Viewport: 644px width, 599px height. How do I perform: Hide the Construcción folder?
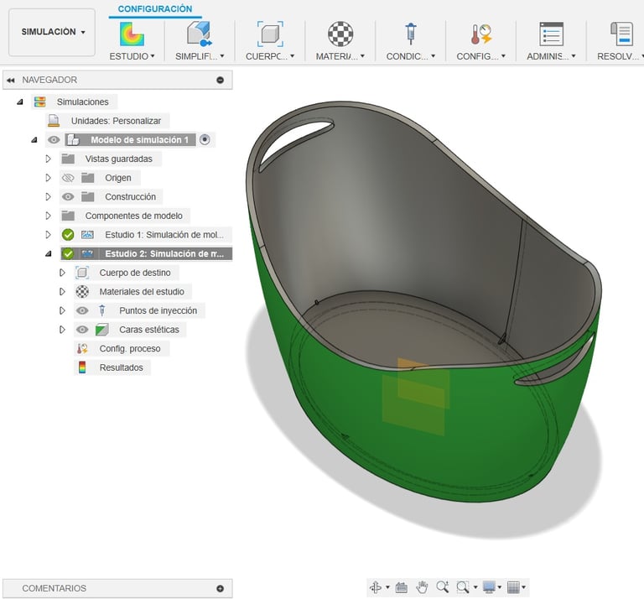[x=69, y=197]
